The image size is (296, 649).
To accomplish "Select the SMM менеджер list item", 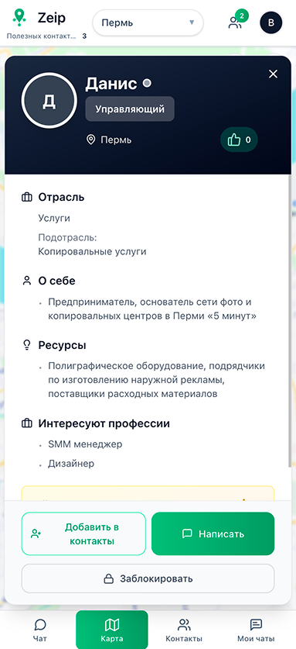I will [85, 444].
